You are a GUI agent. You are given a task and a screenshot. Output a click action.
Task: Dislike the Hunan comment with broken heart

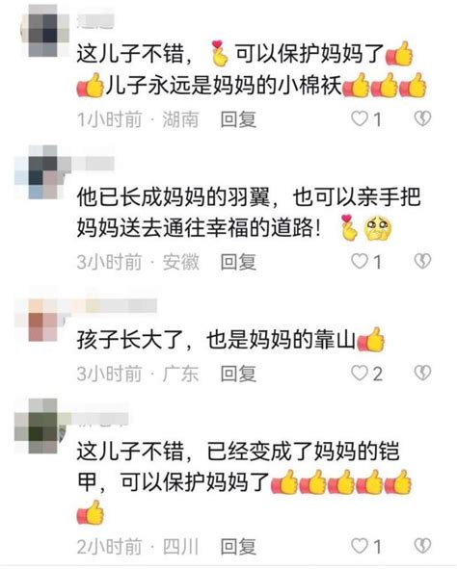click(x=423, y=118)
